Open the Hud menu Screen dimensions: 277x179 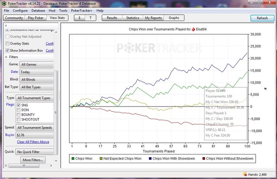click(52, 11)
